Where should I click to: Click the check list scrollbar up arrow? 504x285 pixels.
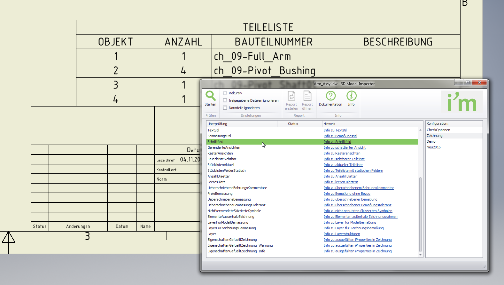coord(420,130)
